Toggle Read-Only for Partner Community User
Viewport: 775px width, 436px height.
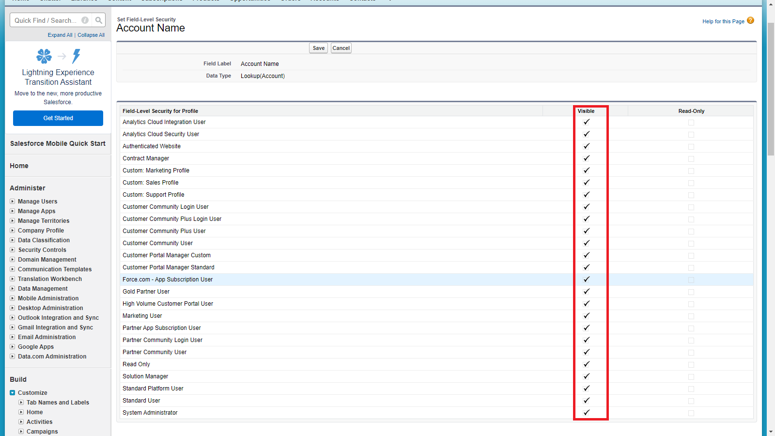[x=691, y=353]
